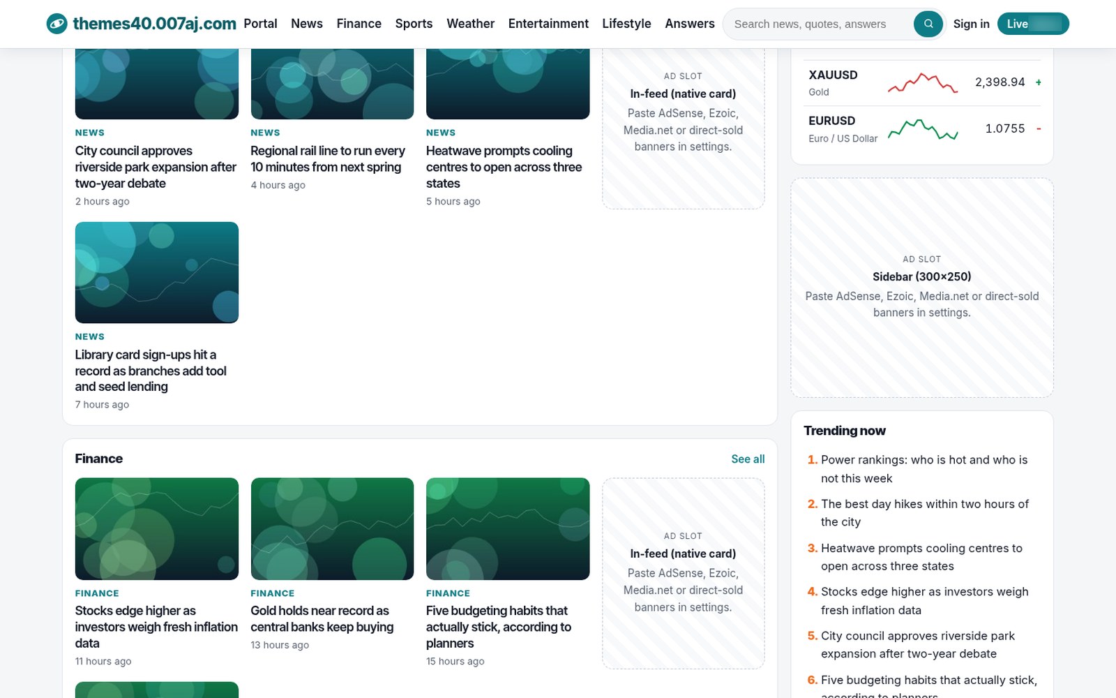Click the EURUSD sparkline chart
This screenshot has height=698, width=1116.
coord(922,129)
